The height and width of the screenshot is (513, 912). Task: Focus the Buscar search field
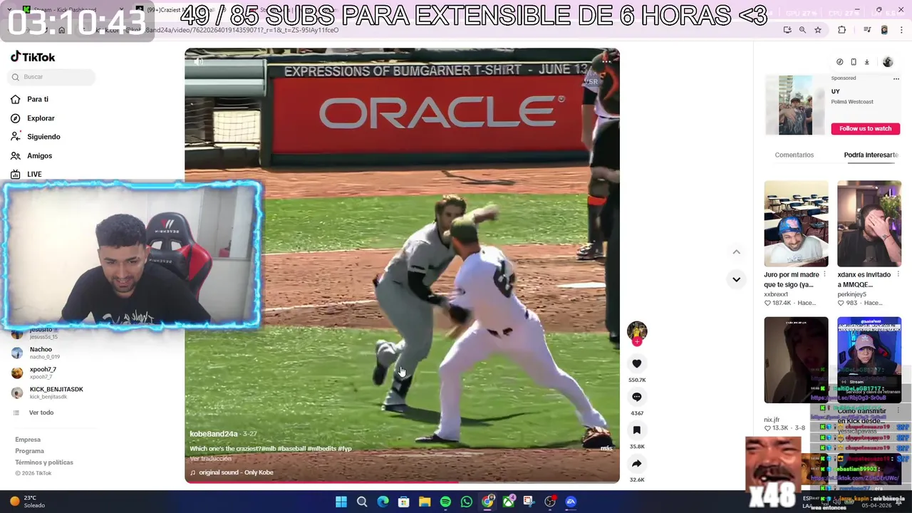click(x=52, y=77)
